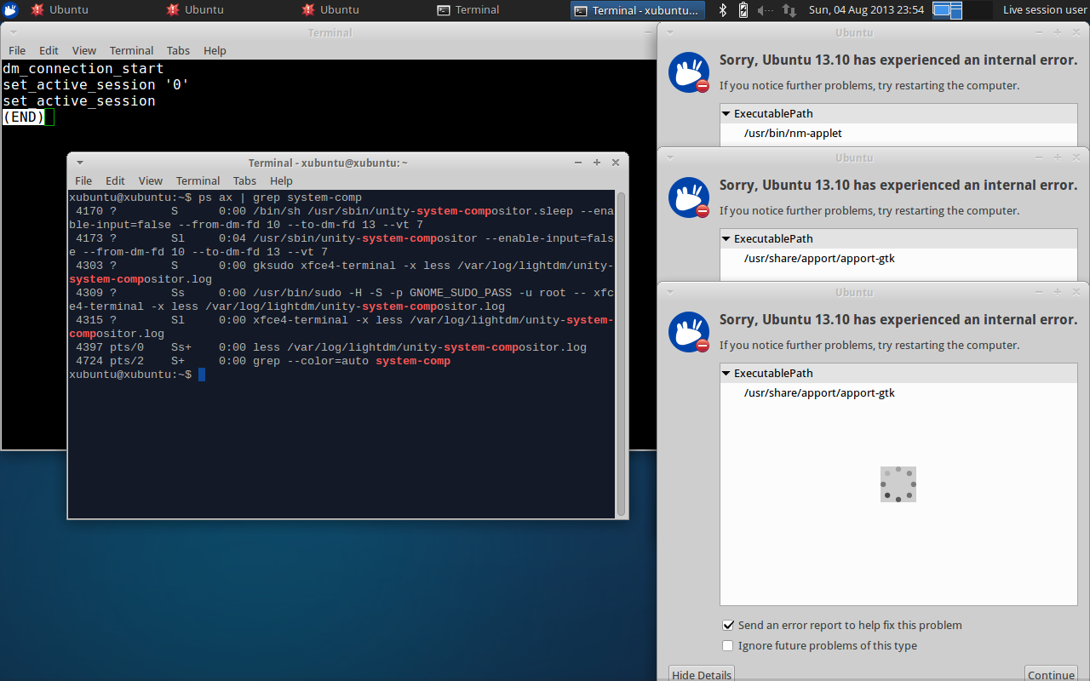The height and width of the screenshot is (681, 1090).
Task: Click the loading spinner in error dialog
Action: click(898, 484)
